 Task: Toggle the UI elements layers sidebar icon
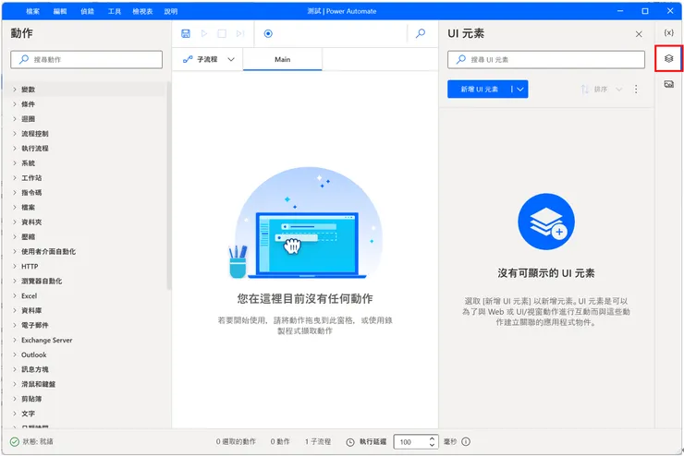(668, 58)
